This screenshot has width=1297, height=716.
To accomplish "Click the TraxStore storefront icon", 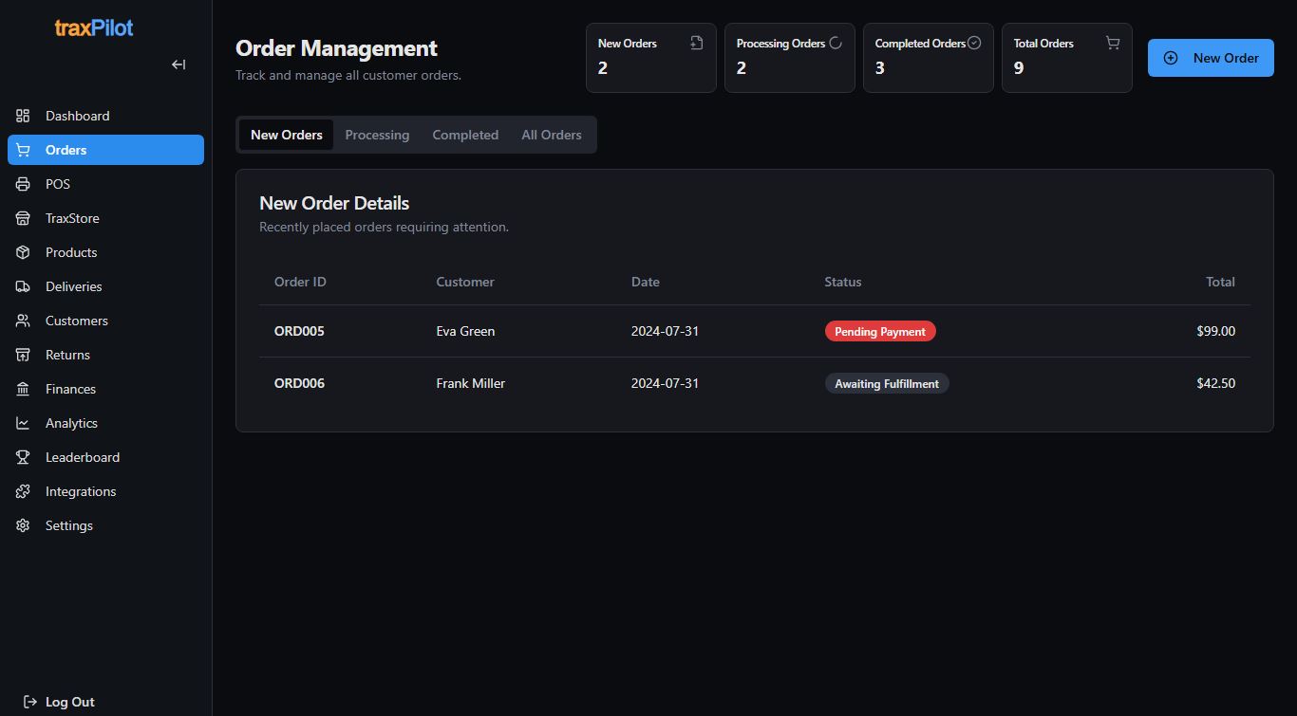I will pos(23,218).
